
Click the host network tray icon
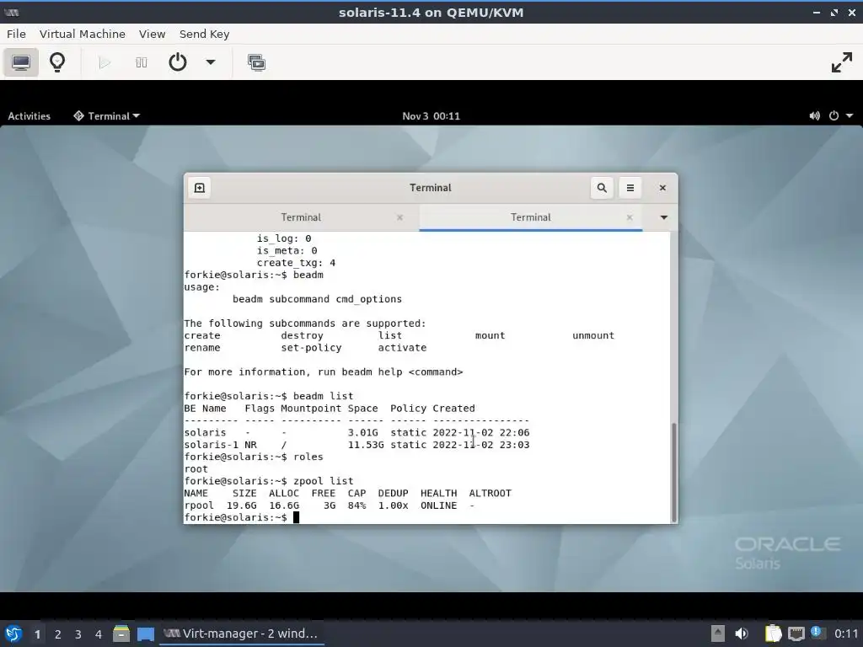(796, 634)
